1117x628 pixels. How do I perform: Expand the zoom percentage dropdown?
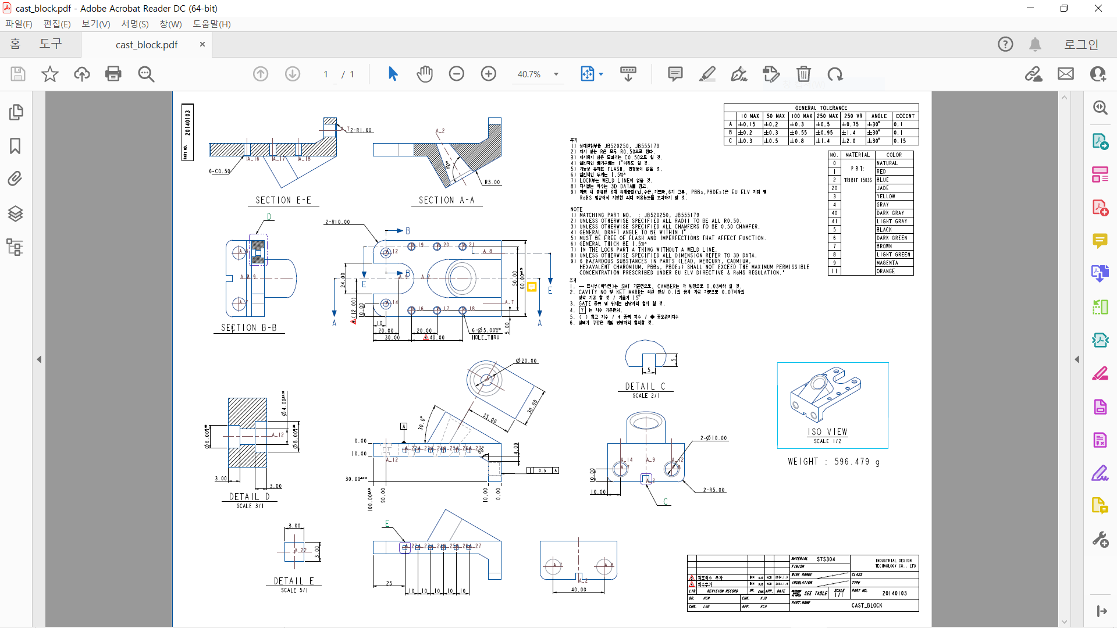click(556, 74)
